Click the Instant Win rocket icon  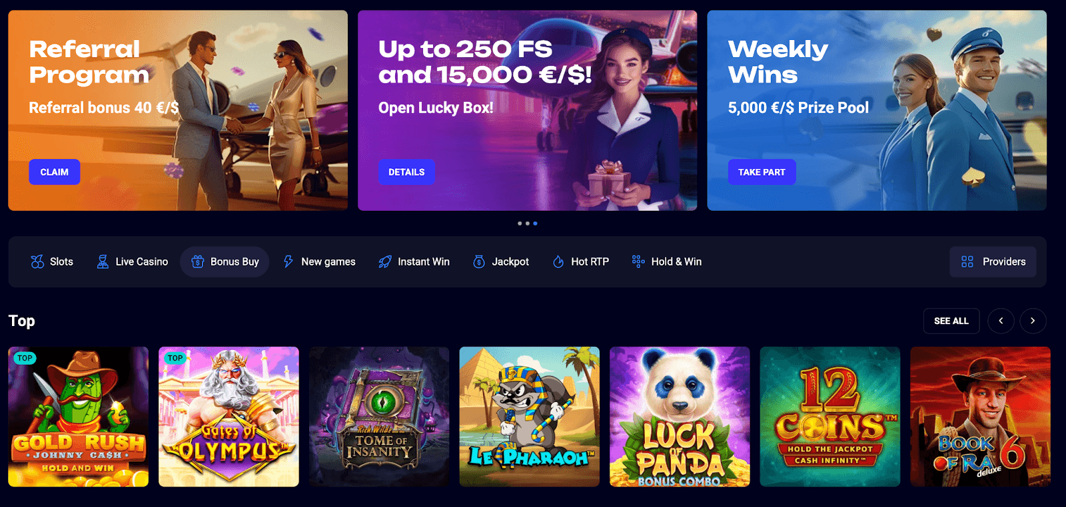(x=384, y=261)
